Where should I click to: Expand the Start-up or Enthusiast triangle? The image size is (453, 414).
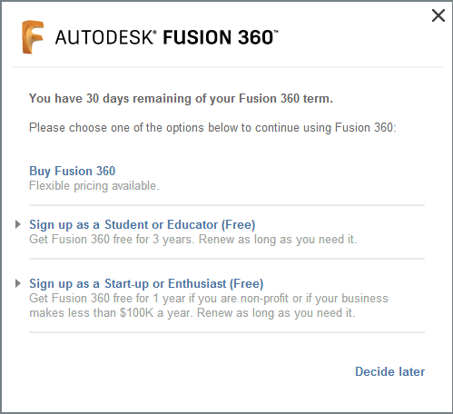18,283
